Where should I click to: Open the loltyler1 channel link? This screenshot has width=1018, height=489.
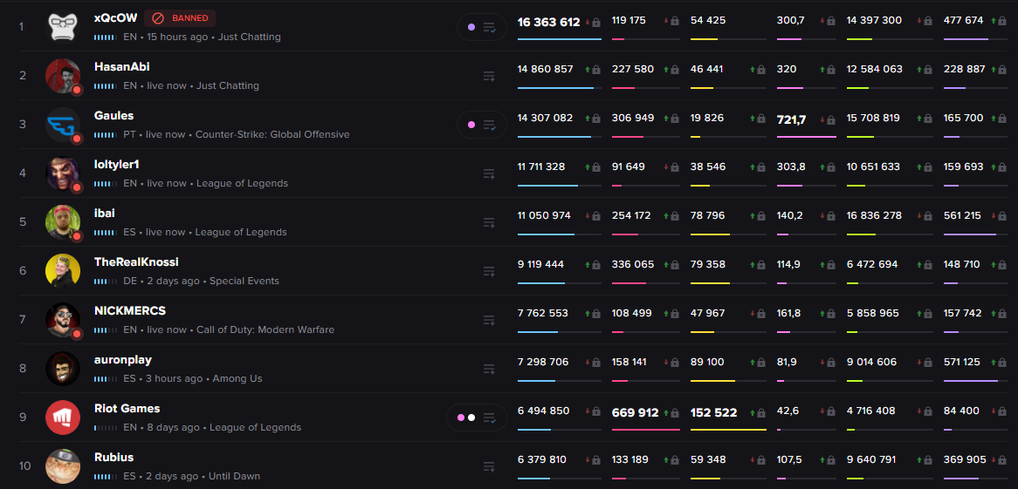[117, 165]
